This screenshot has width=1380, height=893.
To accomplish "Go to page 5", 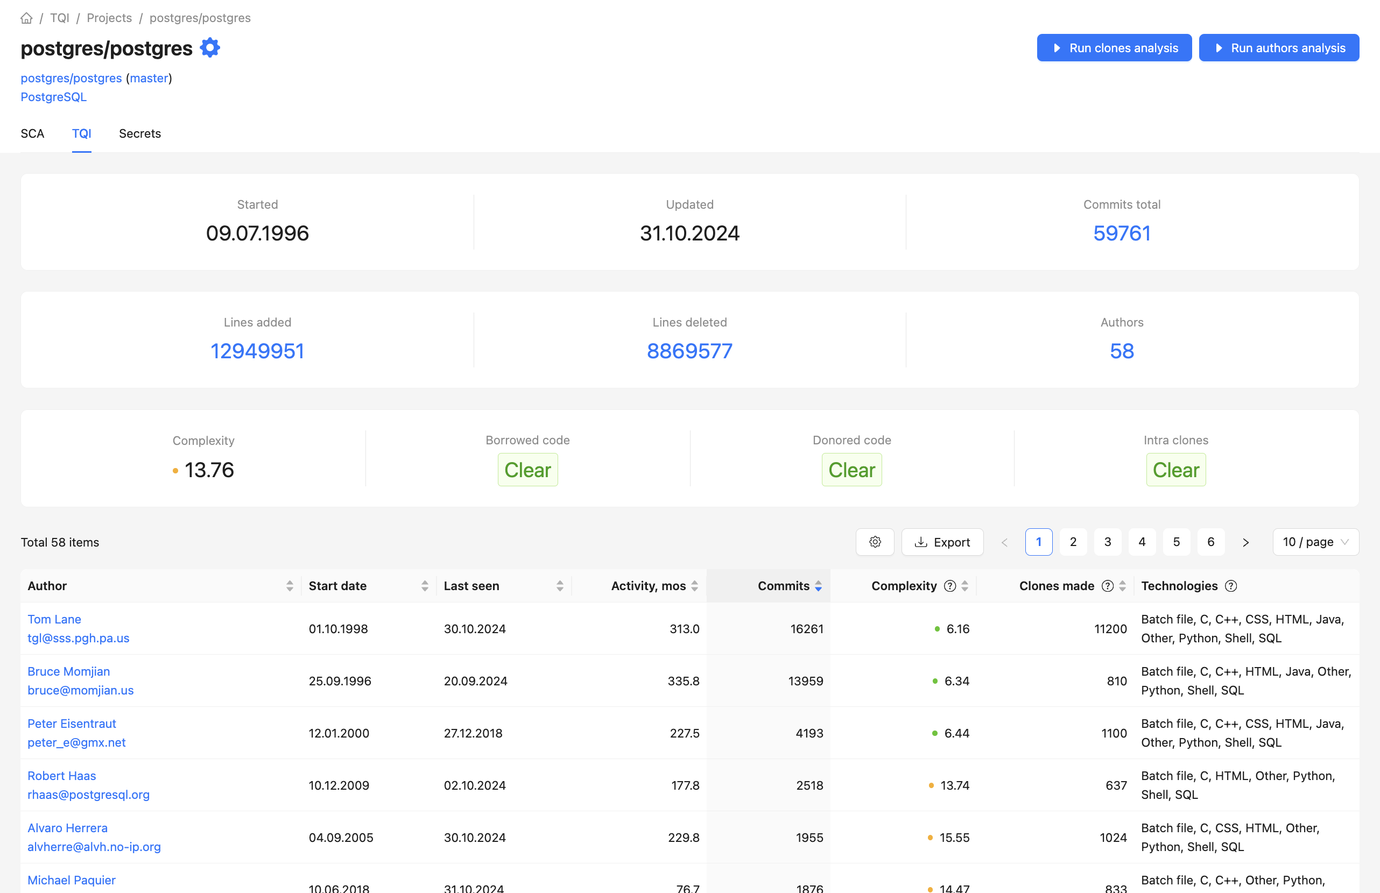I will tap(1176, 542).
